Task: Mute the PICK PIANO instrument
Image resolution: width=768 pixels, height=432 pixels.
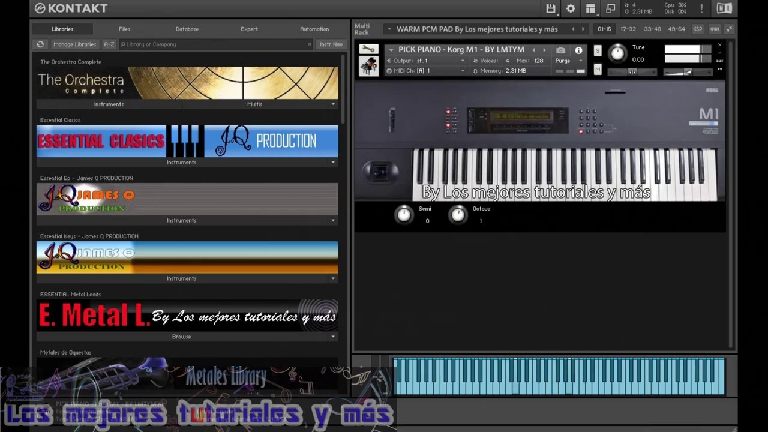Action: coord(598,70)
